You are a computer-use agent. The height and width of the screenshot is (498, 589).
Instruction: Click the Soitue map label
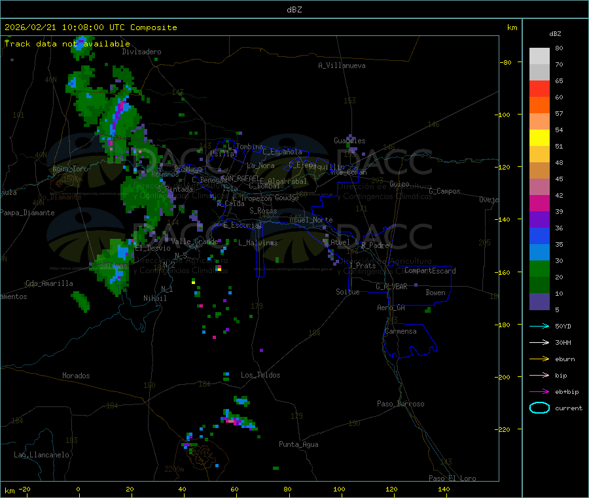348,292
